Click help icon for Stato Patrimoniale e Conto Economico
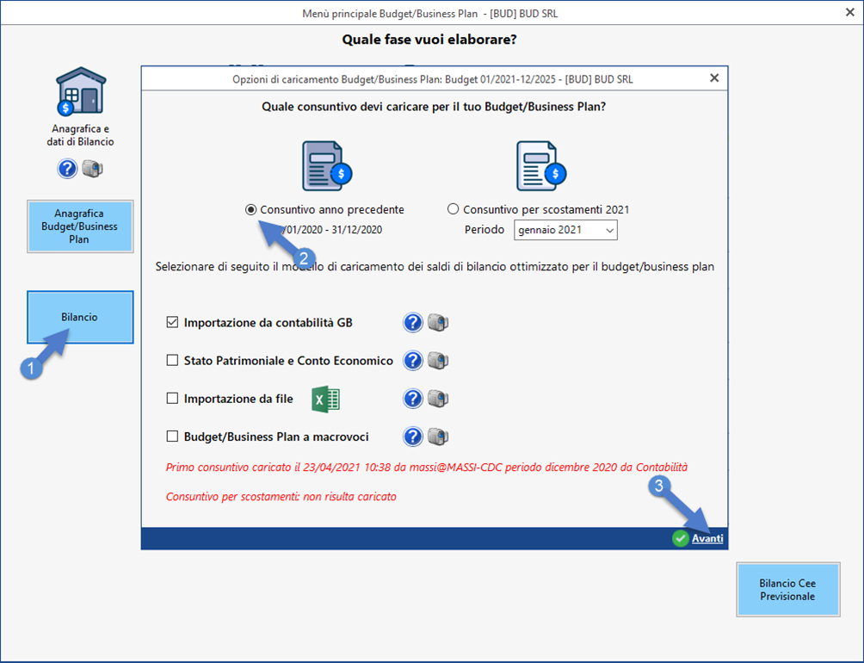 [413, 361]
